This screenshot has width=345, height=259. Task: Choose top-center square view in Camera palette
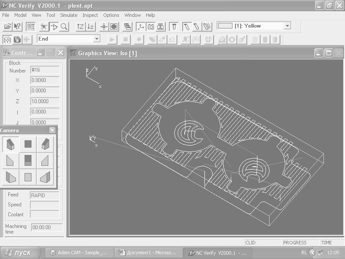(x=28, y=144)
